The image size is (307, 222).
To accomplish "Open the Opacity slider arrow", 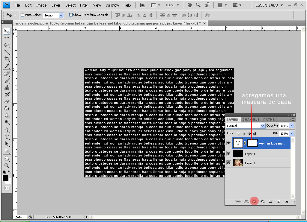I will click(x=291, y=126).
